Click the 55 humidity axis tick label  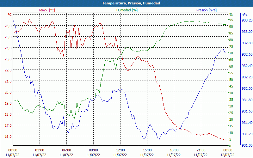point(231,73)
